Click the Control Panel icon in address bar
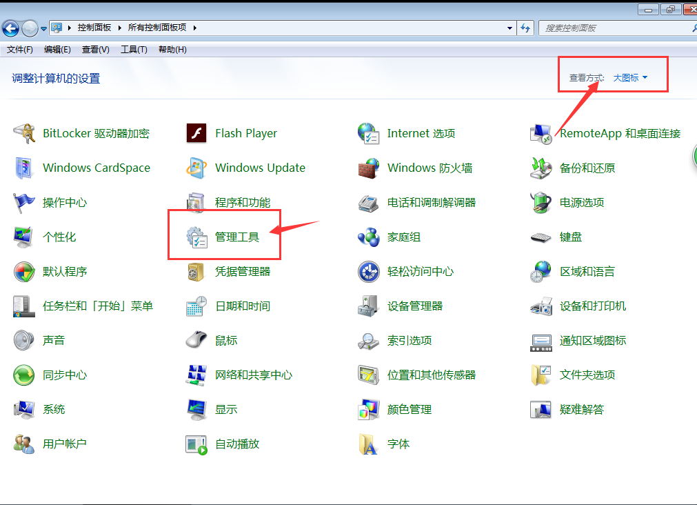This screenshot has width=697, height=505. (57, 28)
